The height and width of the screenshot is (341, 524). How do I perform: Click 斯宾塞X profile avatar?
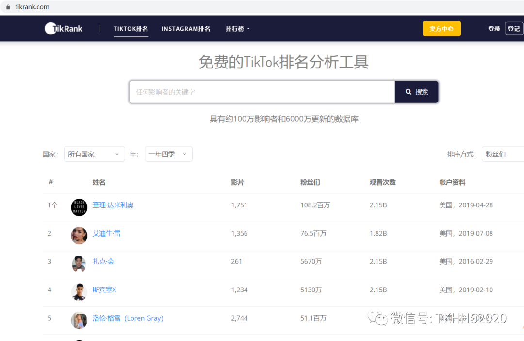[x=79, y=292]
